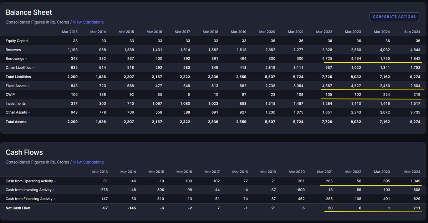Click the Net Cash Flow row label

[x=18, y=208]
